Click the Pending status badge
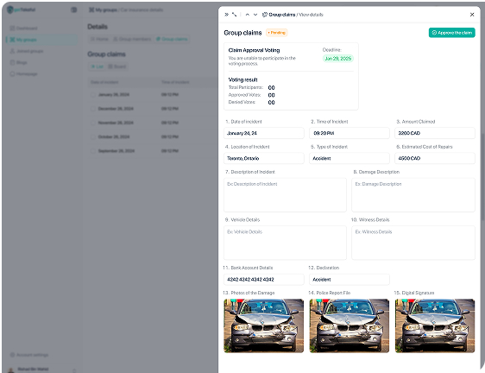The height and width of the screenshot is (373, 485). tap(277, 33)
